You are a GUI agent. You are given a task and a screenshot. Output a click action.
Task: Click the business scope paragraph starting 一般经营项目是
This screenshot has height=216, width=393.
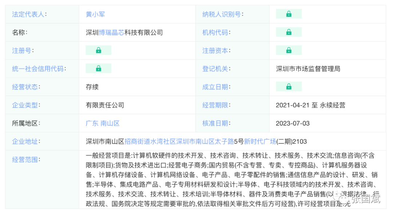(x=232, y=179)
